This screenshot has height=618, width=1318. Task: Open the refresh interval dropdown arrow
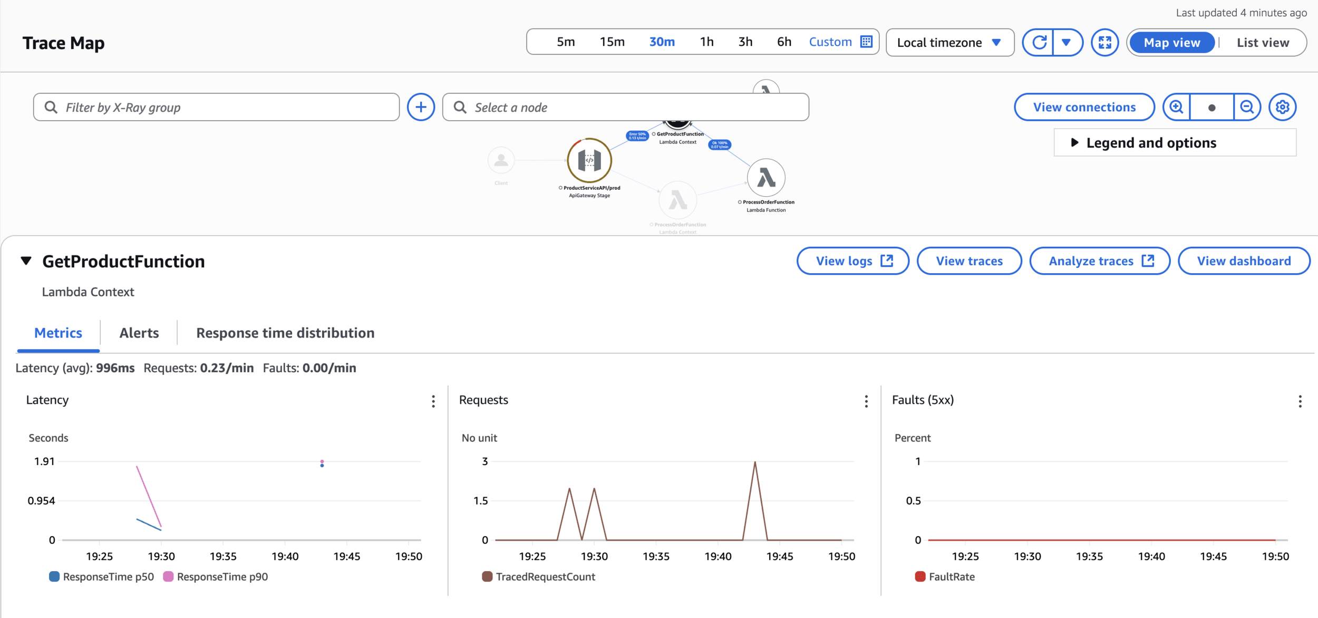[1066, 43]
